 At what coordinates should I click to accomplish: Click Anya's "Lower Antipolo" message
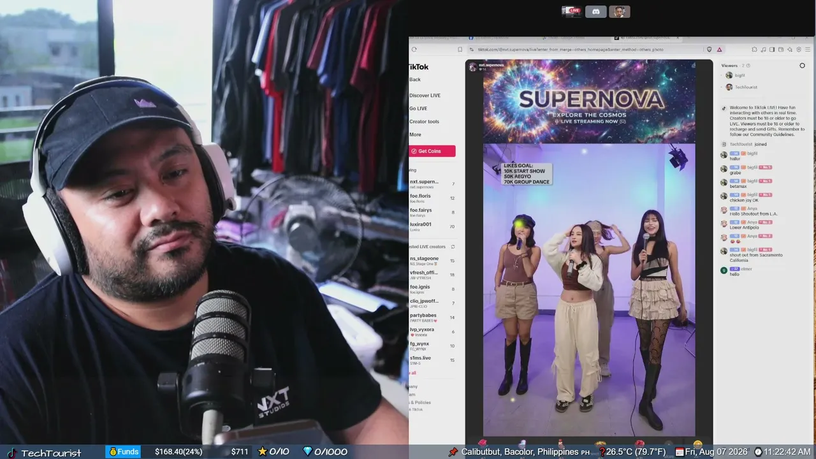point(744,228)
